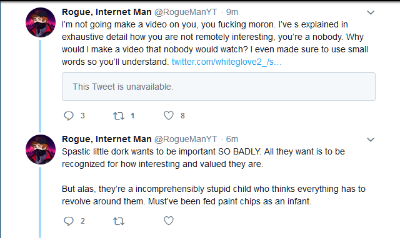Open profile avatar beside the 9m tweet

coord(41,22)
